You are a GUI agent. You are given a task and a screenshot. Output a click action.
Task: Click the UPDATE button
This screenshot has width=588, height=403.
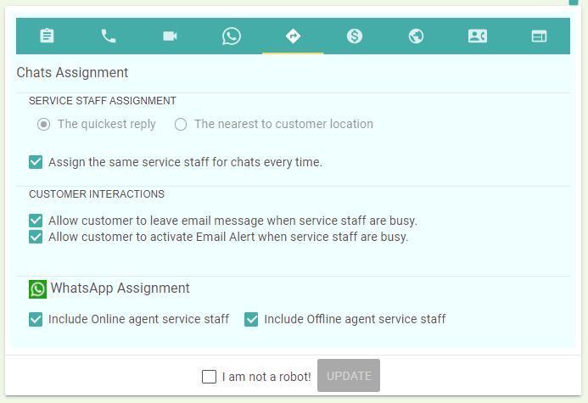pos(349,375)
